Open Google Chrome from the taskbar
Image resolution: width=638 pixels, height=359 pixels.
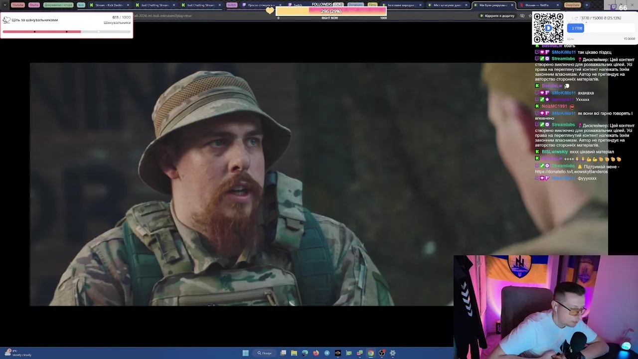click(x=371, y=353)
